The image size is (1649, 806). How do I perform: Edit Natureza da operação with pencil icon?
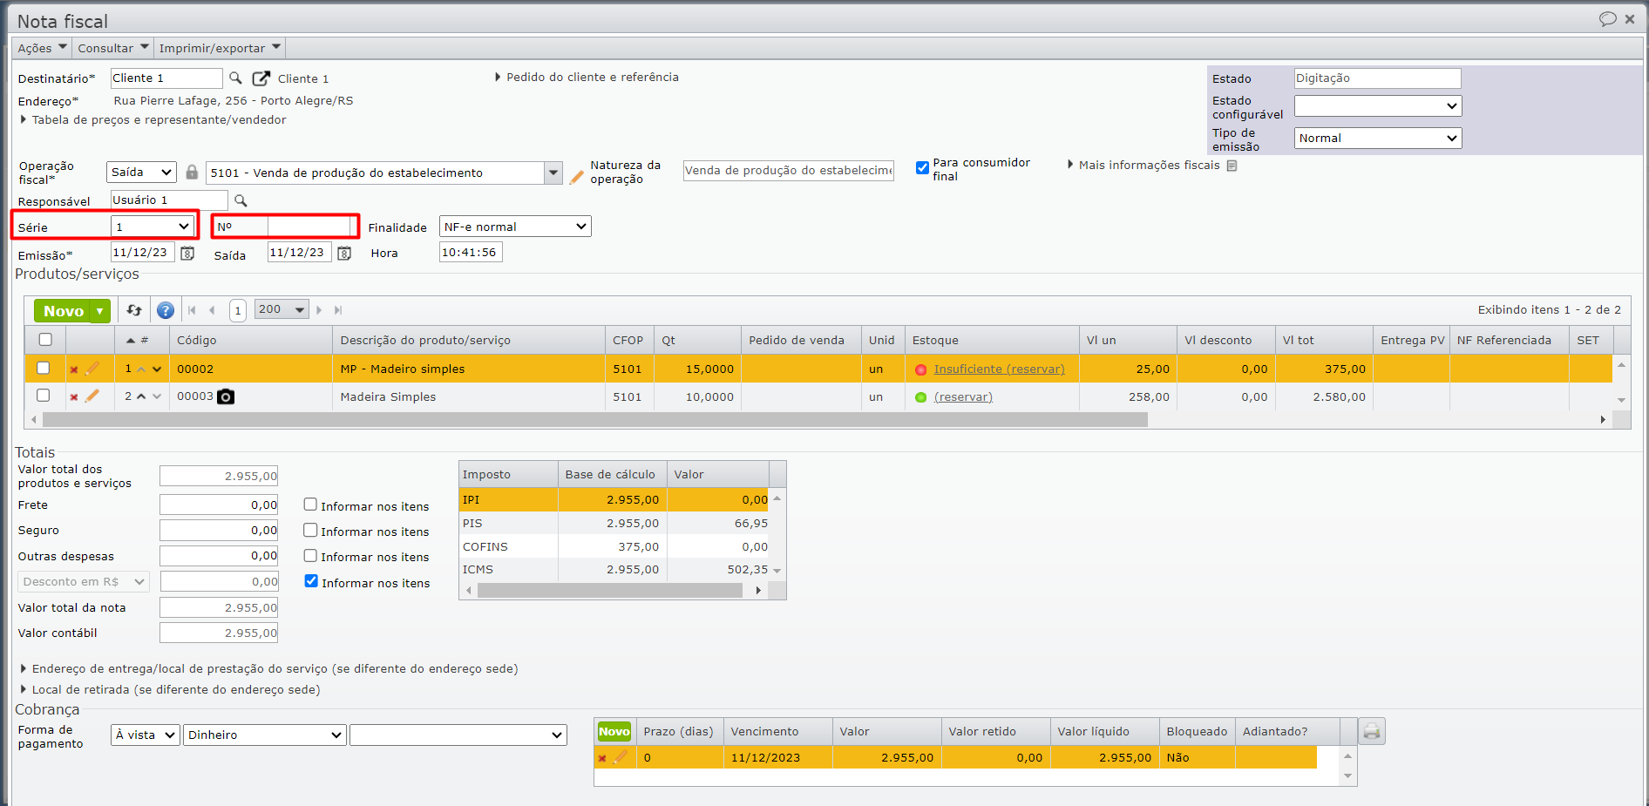577,177
